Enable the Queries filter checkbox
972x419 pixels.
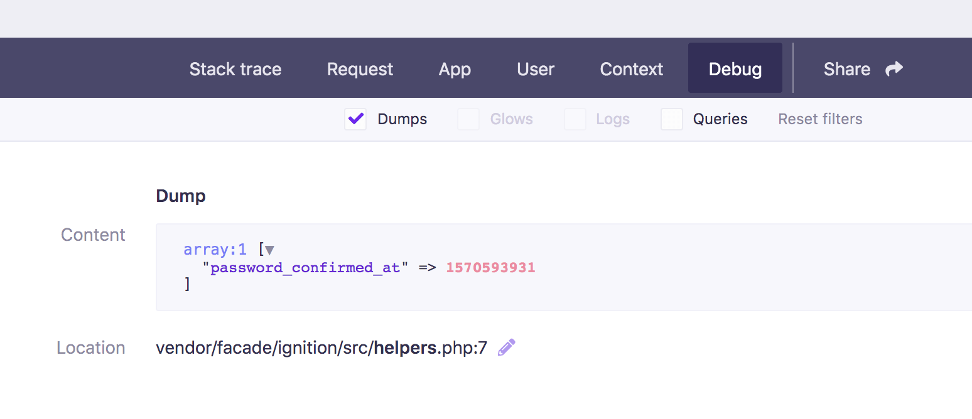coord(671,119)
